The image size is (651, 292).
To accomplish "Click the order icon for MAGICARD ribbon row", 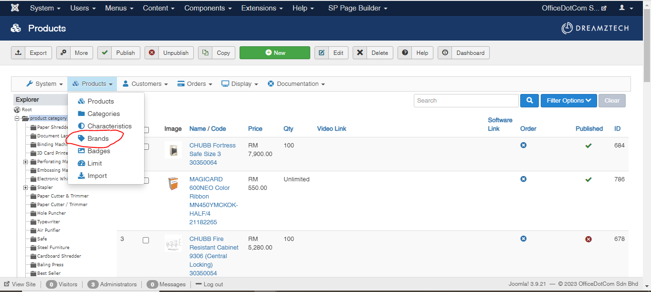I will pyautogui.click(x=524, y=179).
